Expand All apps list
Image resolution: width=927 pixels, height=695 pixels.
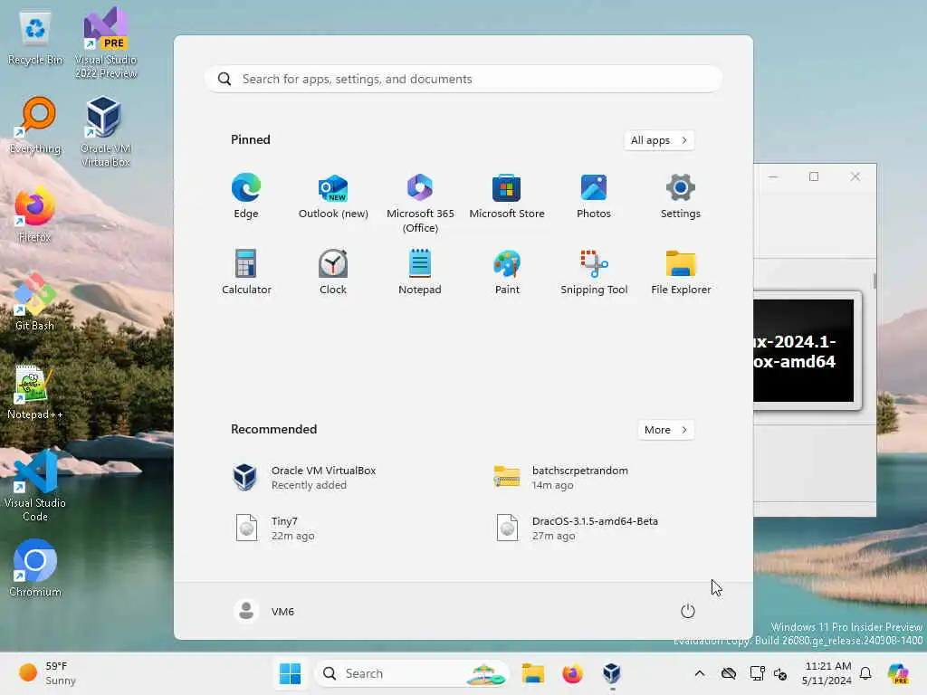click(659, 140)
